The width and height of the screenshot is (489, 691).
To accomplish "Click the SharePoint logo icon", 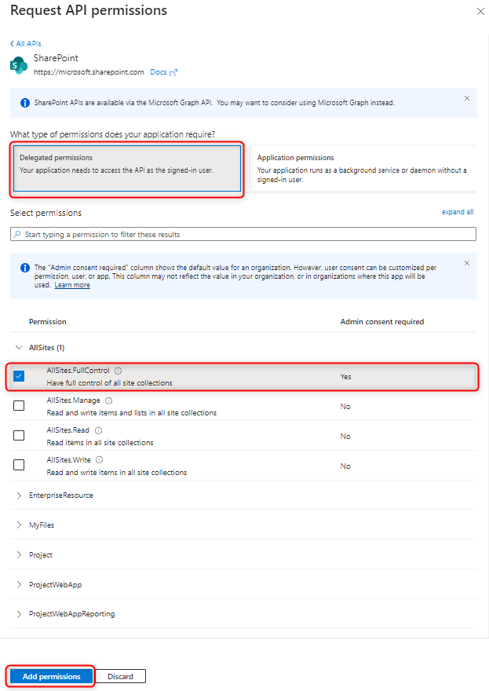I will coord(19,65).
